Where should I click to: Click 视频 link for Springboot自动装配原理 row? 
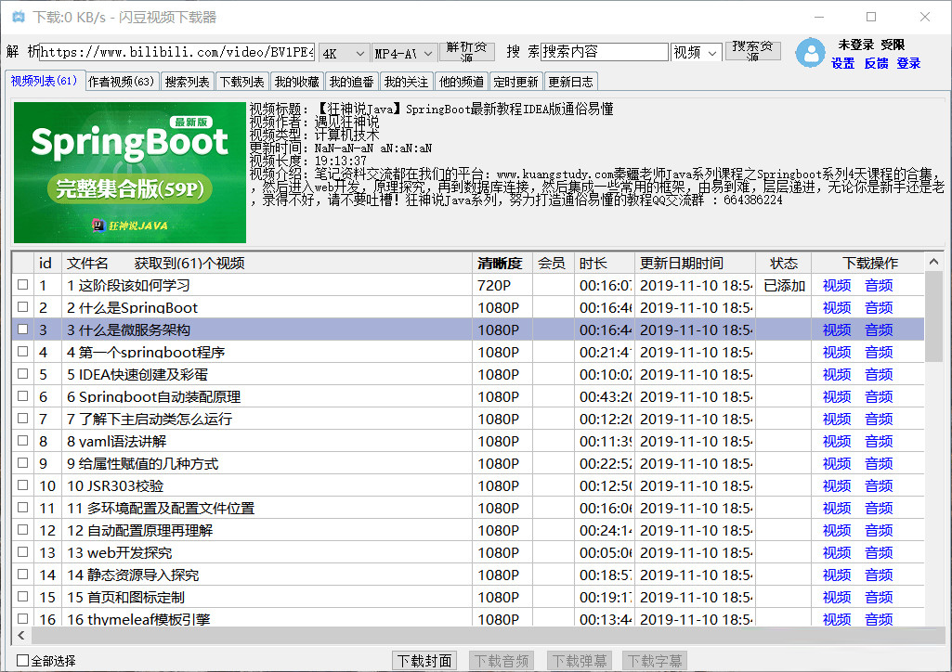pos(837,396)
